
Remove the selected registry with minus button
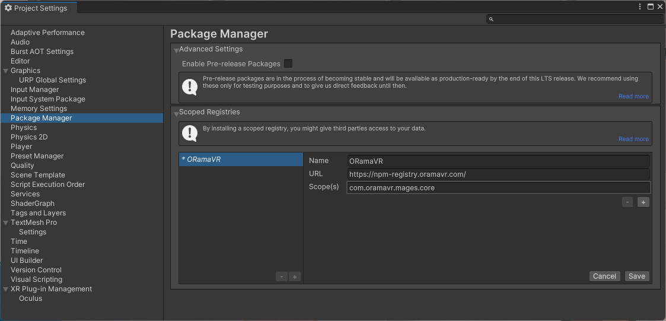[x=282, y=276]
